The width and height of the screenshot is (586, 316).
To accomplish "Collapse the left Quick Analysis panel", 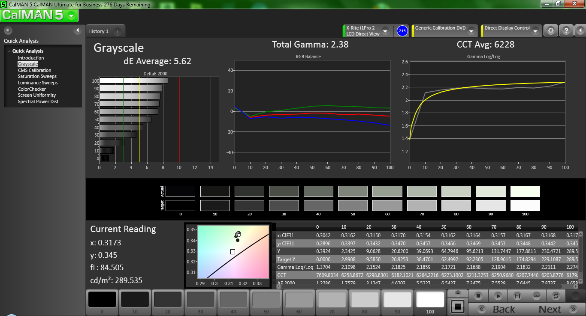I will 78,30.
